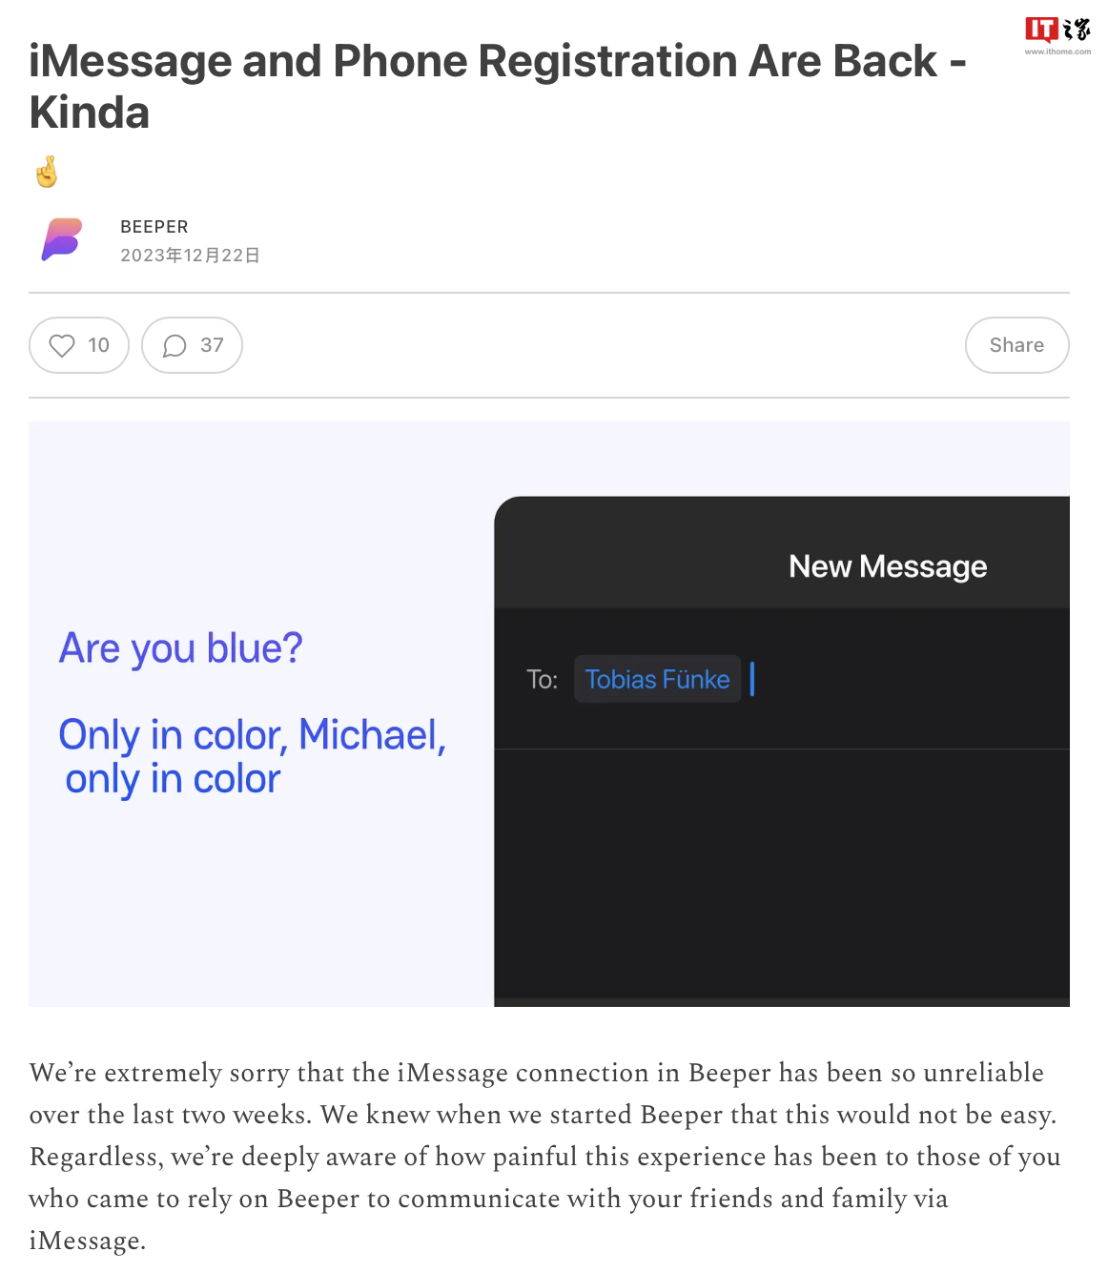Click the Share button
Image resolution: width=1108 pixels, height=1272 pixels.
1016,345
